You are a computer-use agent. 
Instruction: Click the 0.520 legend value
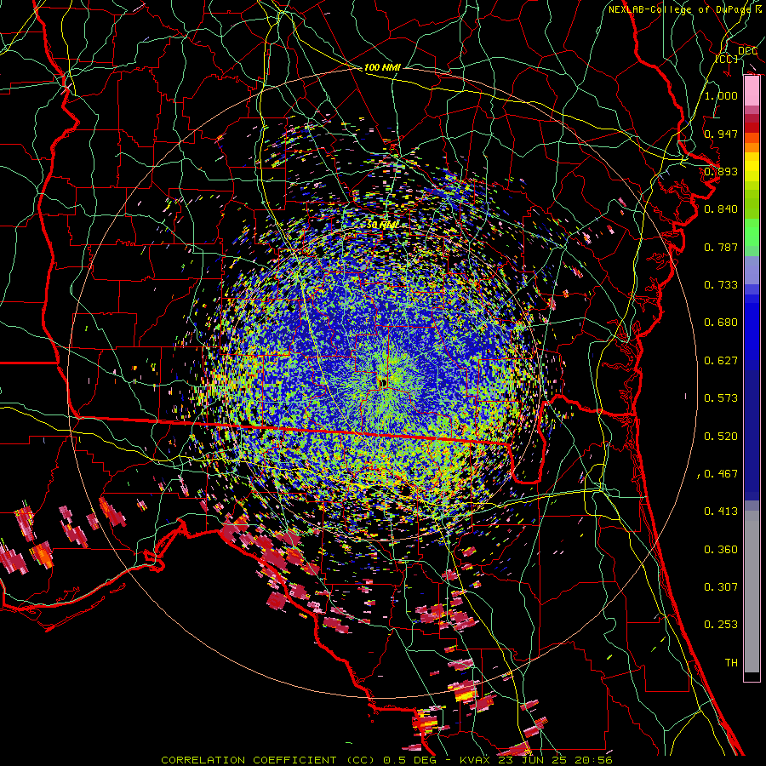click(x=721, y=437)
